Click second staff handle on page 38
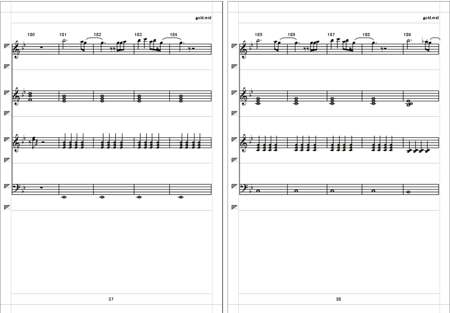The width and height of the screenshot is (450, 313). 235,92
